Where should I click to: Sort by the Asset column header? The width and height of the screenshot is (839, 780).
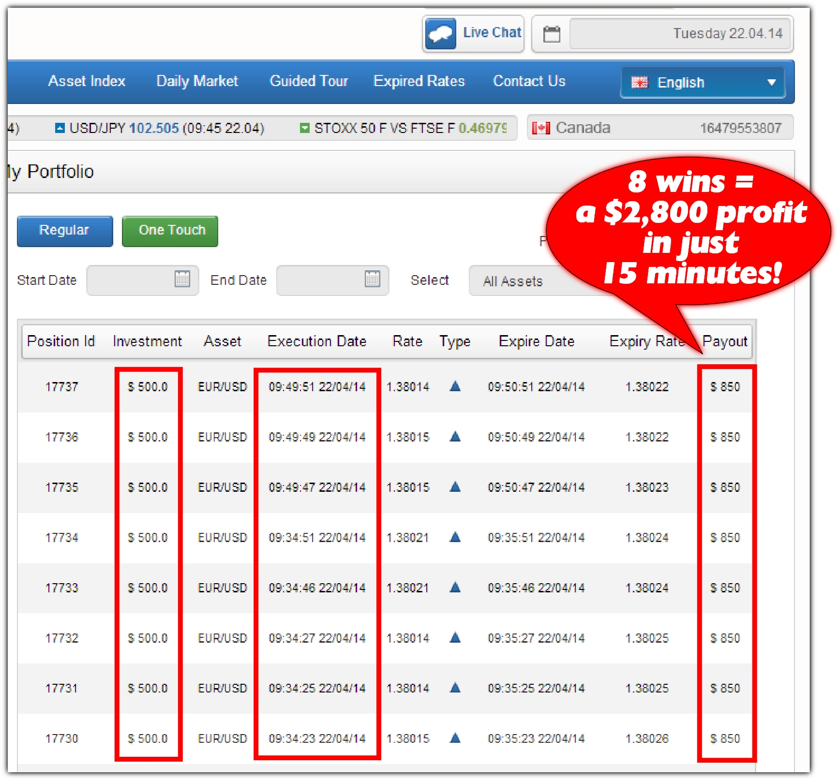(x=222, y=341)
